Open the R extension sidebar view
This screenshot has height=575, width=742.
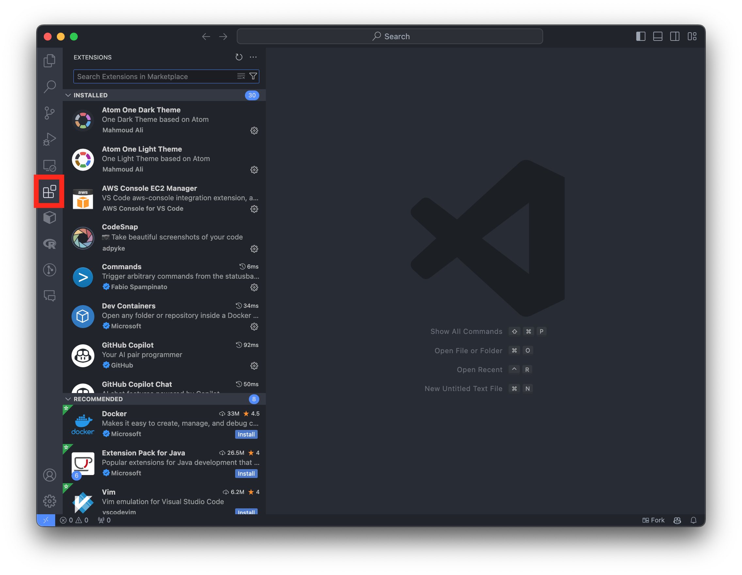[50, 244]
